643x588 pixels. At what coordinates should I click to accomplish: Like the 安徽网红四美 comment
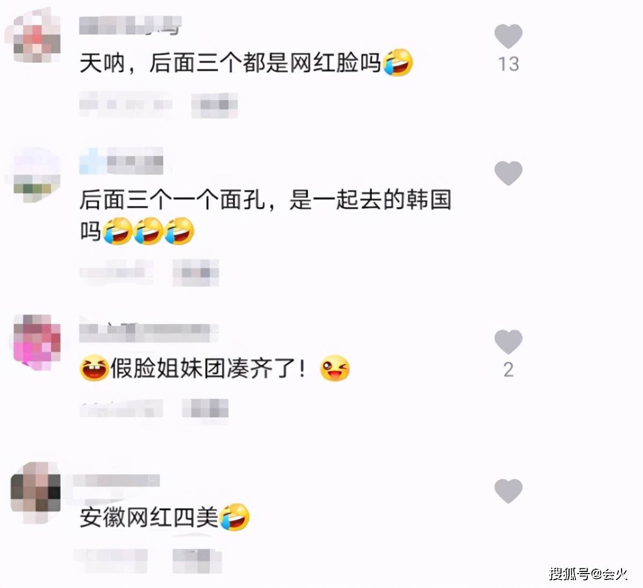(x=508, y=491)
